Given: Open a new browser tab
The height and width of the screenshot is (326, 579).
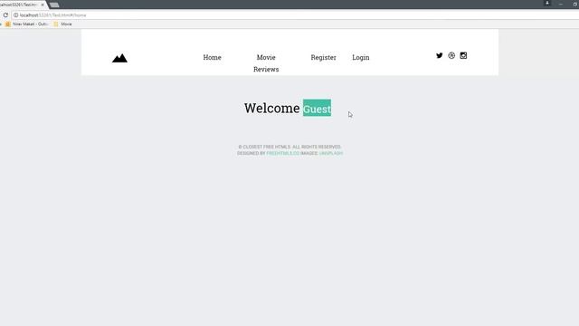Looking at the screenshot, I should 54,5.
